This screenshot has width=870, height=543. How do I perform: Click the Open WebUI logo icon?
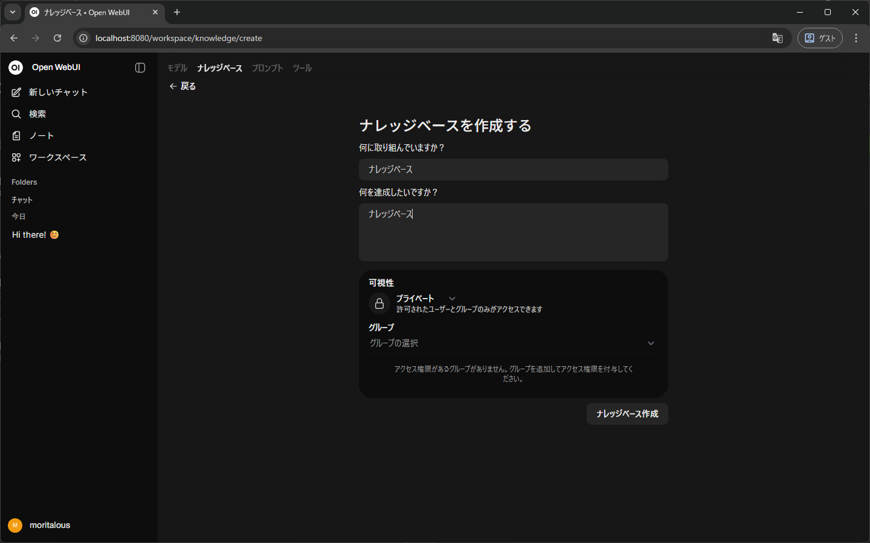click(16, 68)
